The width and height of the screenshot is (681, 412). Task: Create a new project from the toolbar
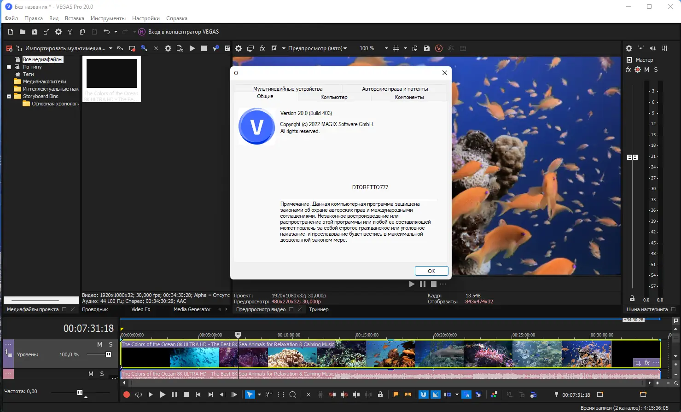tap(11, 32)
